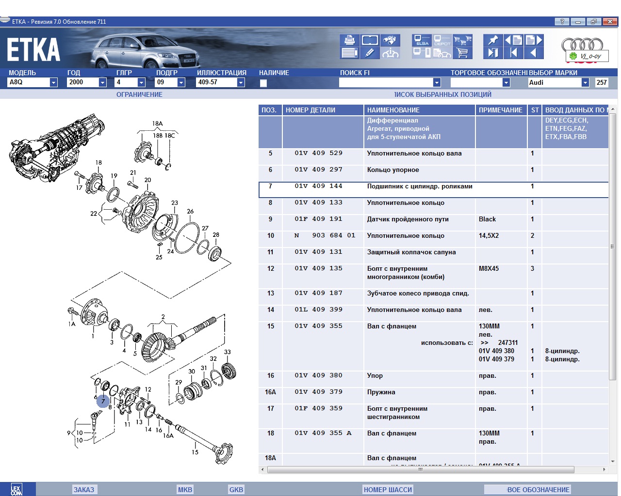Click the LexCom logo icon
Viewport: 621px width, 496px height.
pyautogui.click(x=17, y=489)
